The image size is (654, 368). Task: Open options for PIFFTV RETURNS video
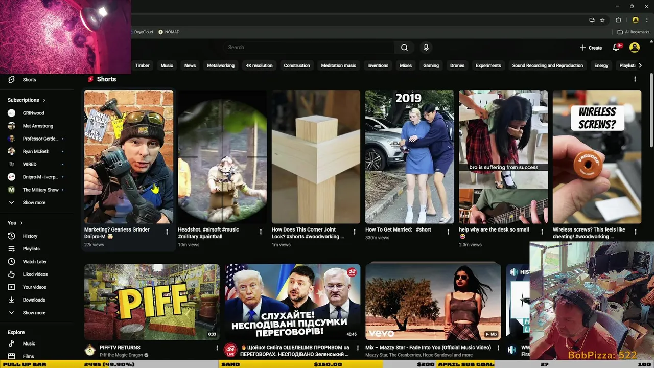tap(217, 348)
